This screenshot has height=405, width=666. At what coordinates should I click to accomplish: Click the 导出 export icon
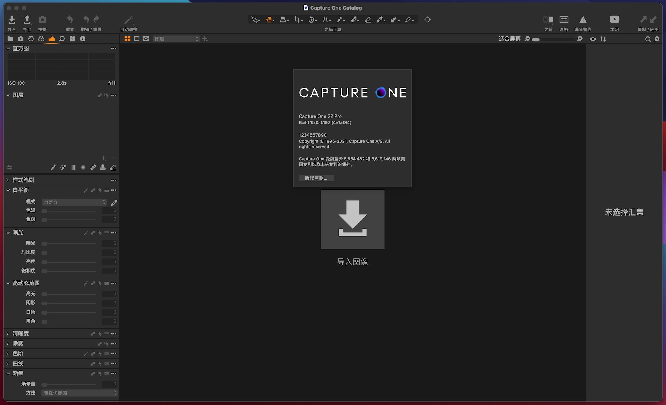tap(27, 20)
